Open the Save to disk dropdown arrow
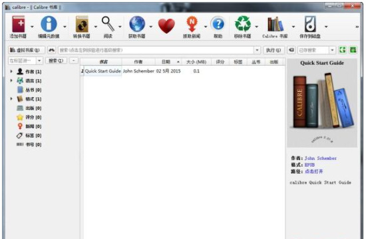The image size is (366, 239). pyautogui.click(x=326, y=27)
